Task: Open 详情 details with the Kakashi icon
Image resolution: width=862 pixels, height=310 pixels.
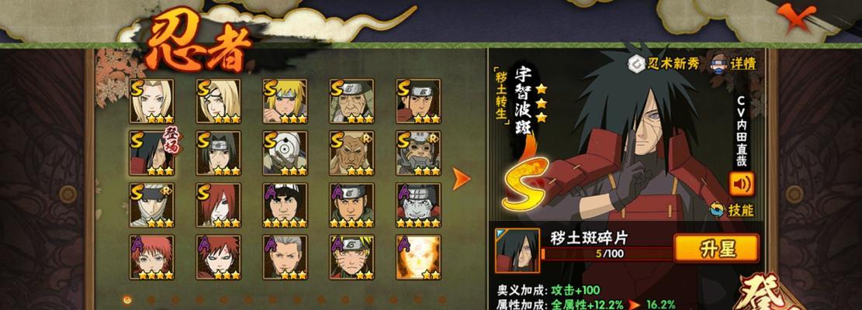Action: (x=718, y=63)
